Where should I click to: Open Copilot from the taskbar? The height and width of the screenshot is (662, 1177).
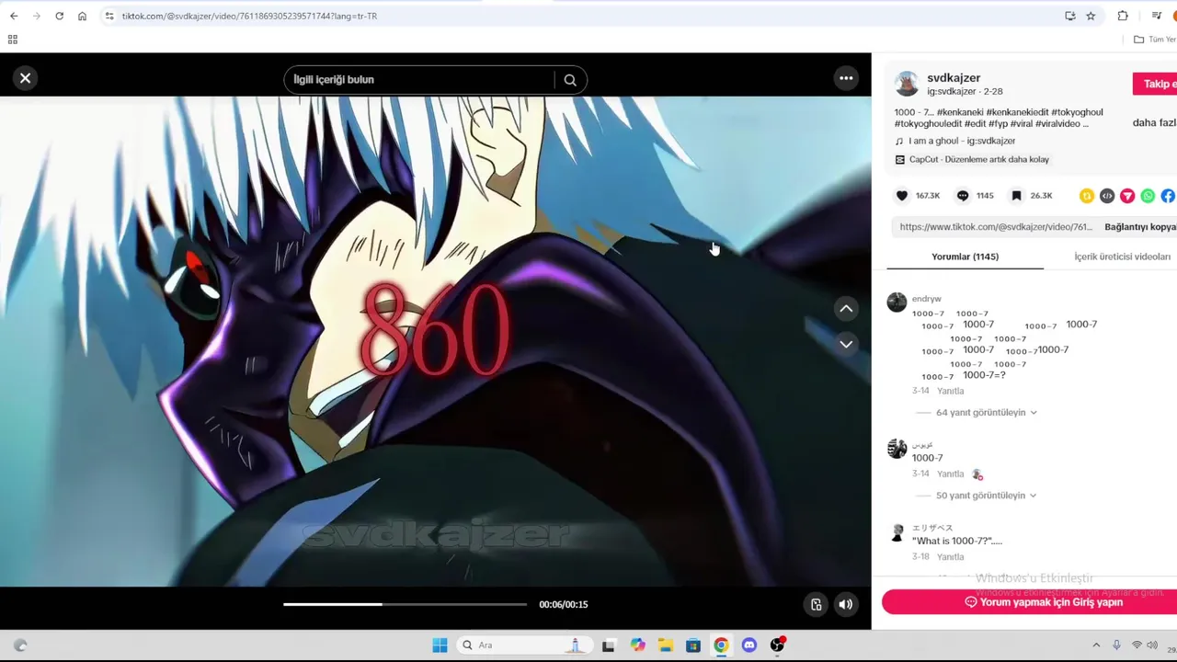637,645
